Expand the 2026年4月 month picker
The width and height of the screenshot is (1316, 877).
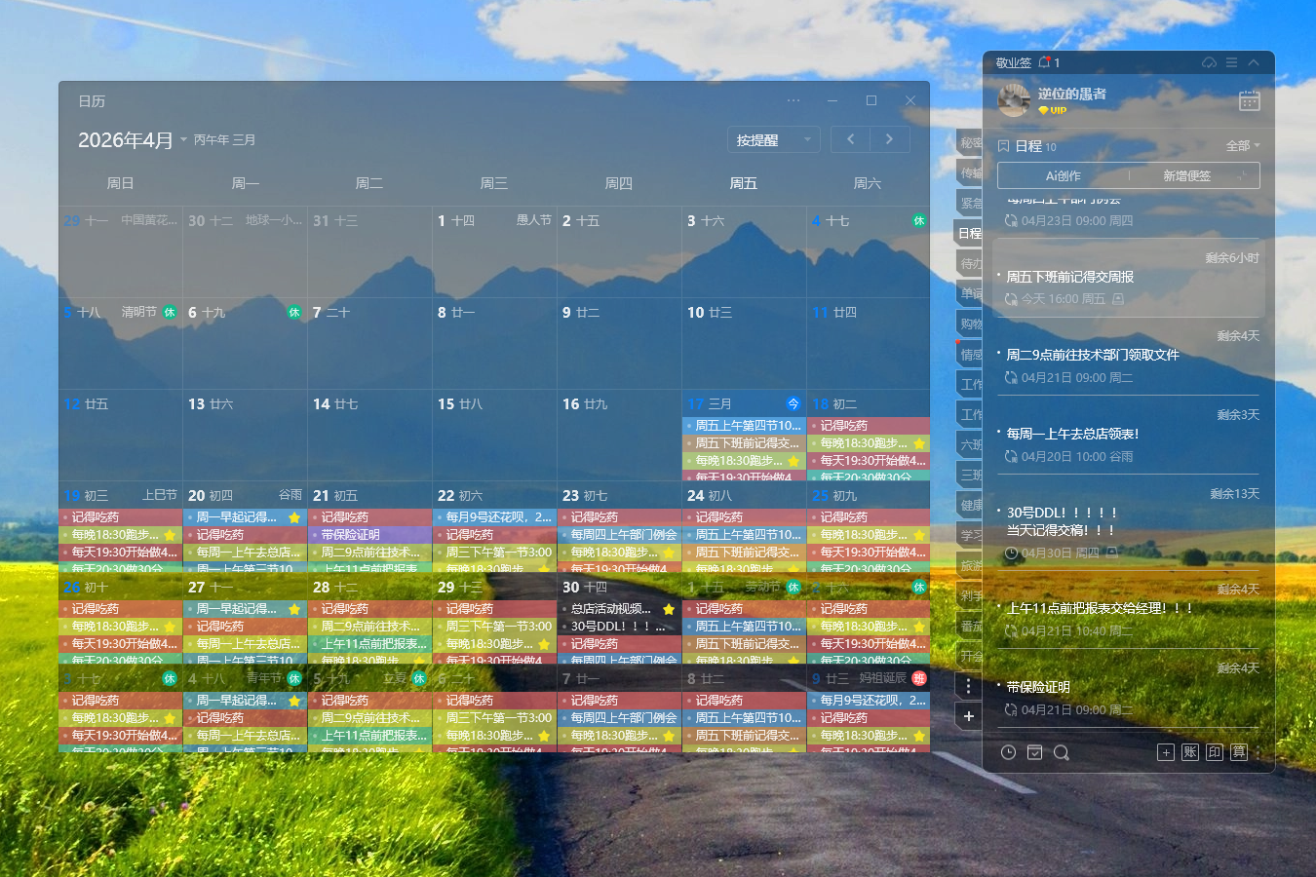(x=183, y=140)
